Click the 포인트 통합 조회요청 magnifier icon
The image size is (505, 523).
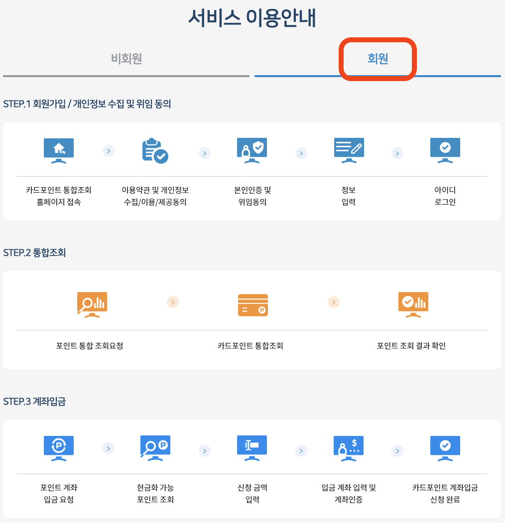91,304
